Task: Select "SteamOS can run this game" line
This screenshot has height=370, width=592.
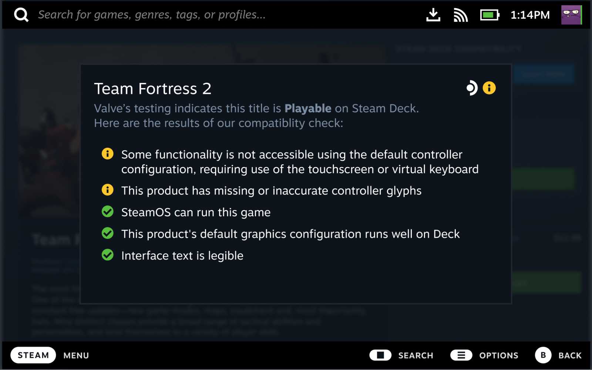Action: point(196,213)
